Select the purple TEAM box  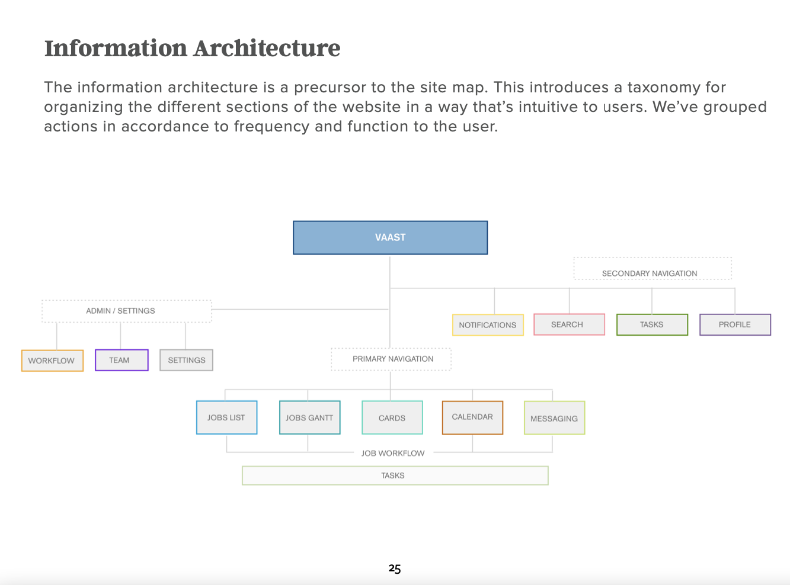point(121,360)
